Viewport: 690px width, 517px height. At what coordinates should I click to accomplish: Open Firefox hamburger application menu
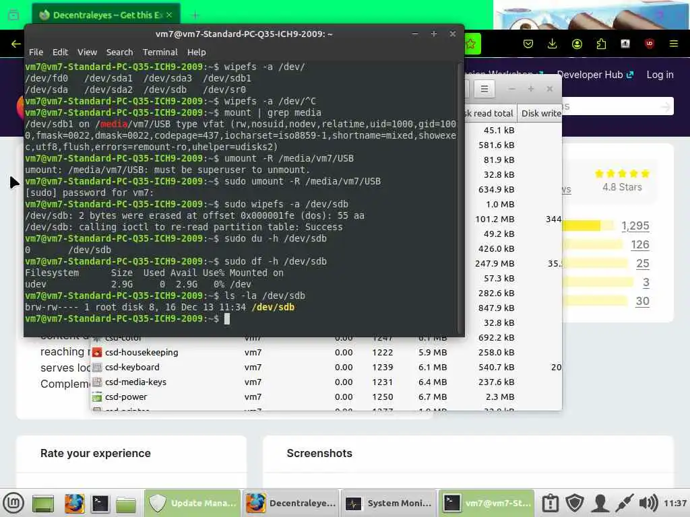tap(674, 44)
